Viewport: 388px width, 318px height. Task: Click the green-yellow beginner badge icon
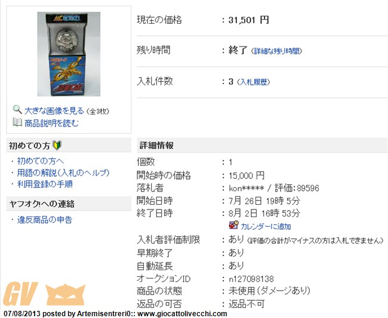point(57,145)
